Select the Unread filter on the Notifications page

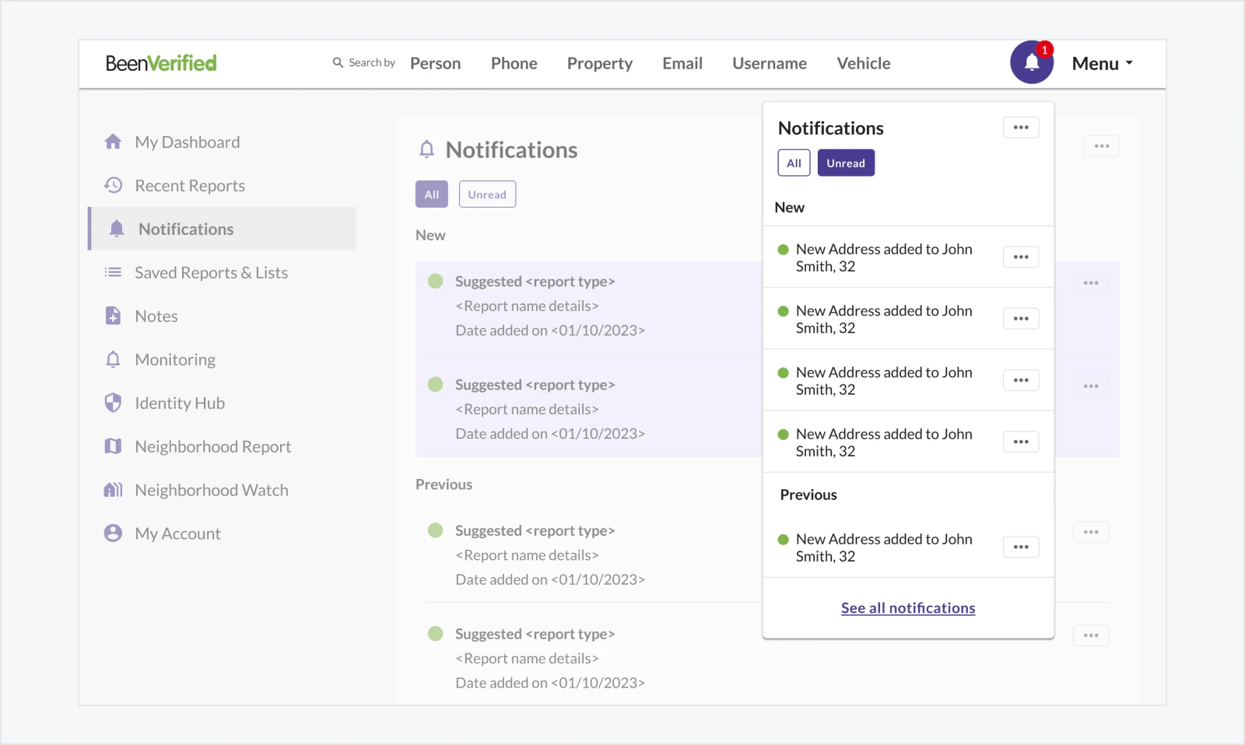click(x=487, y=194)
